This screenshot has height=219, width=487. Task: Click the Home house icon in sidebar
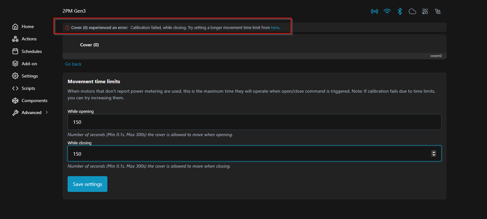15,27
